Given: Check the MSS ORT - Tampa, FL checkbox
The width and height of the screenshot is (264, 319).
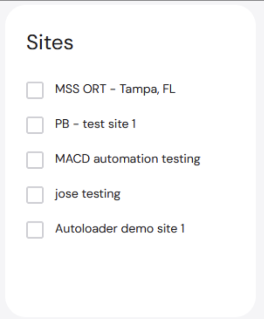Looking at the screenshot, I should point(35,90).
